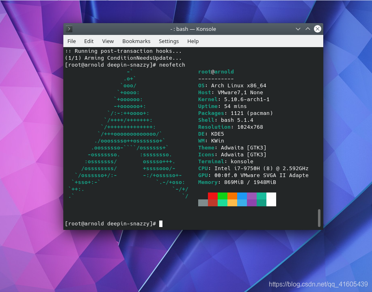Click the top-row blue color block
Screen dimensions: 372x292
click(x=242, y=196)
